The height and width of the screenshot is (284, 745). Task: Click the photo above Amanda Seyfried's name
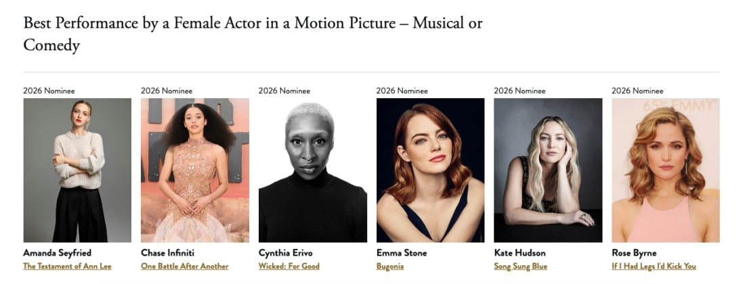click(x=77, y=170)
